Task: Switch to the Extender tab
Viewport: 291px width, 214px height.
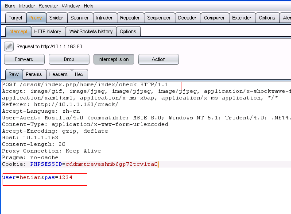Action: pyautogui.click(x=242, y=18)
